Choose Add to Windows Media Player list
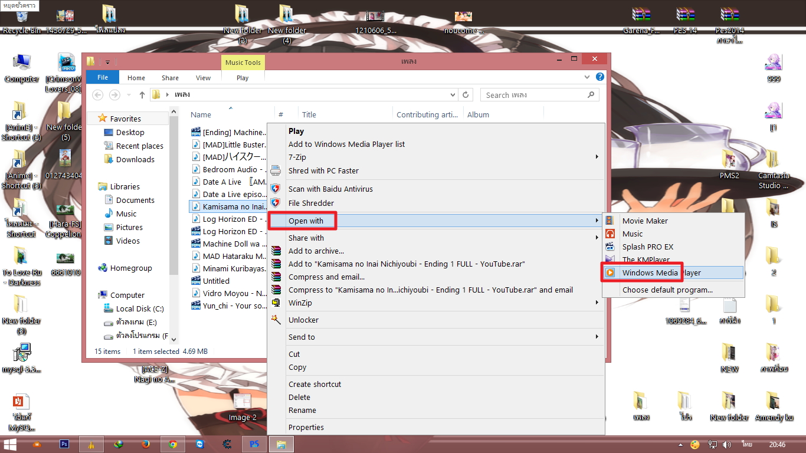 tap(346, 144)
